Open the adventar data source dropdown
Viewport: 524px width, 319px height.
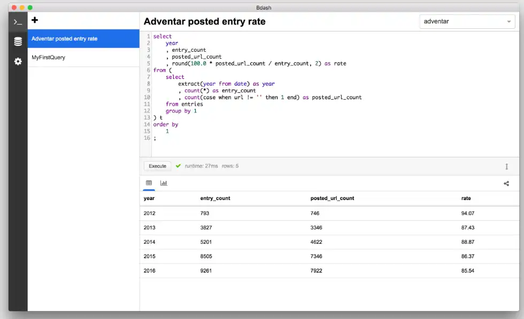coord(467,21)
